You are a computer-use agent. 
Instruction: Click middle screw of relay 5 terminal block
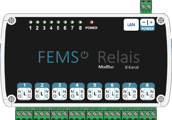[x=95, y=114]
